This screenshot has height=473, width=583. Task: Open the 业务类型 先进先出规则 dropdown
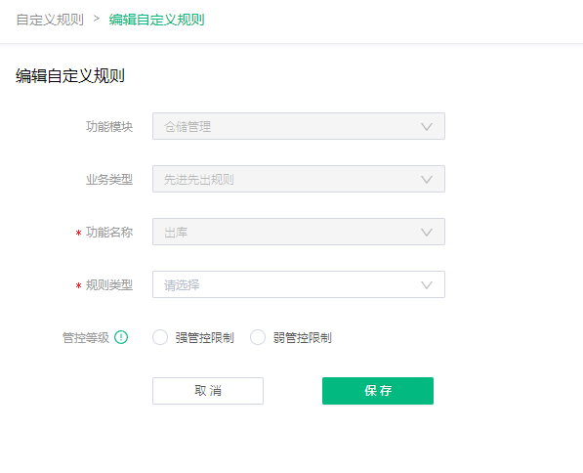coord(299,179)
